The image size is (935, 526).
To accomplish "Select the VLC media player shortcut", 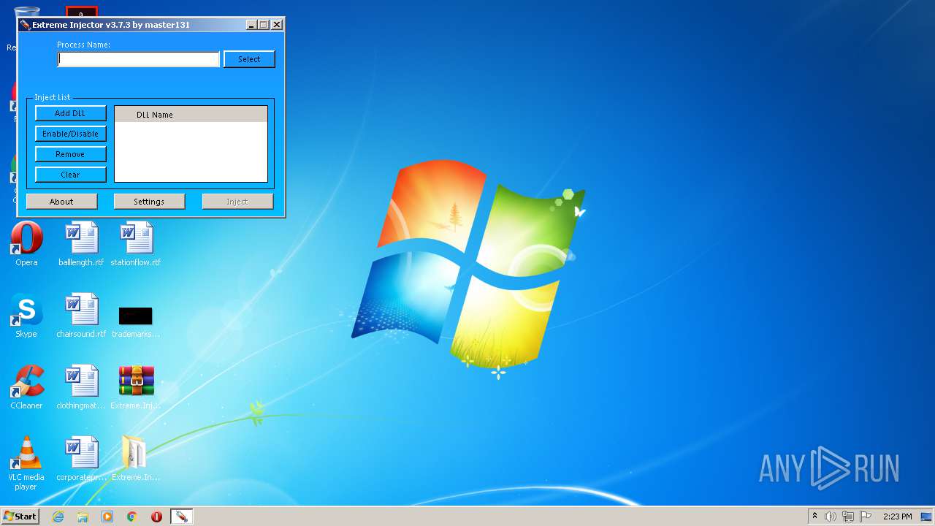I will 26,463.
